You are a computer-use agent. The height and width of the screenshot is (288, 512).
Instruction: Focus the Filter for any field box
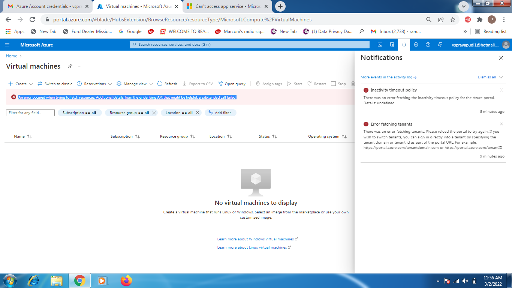click(30, 112)
